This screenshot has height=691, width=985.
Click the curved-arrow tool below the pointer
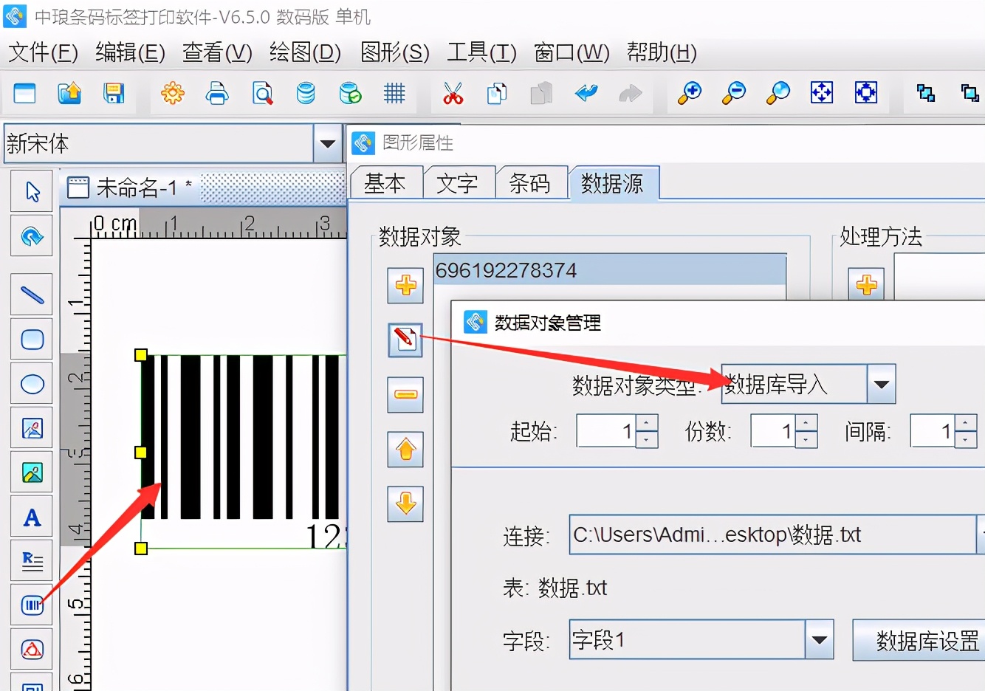coord(32,236)
